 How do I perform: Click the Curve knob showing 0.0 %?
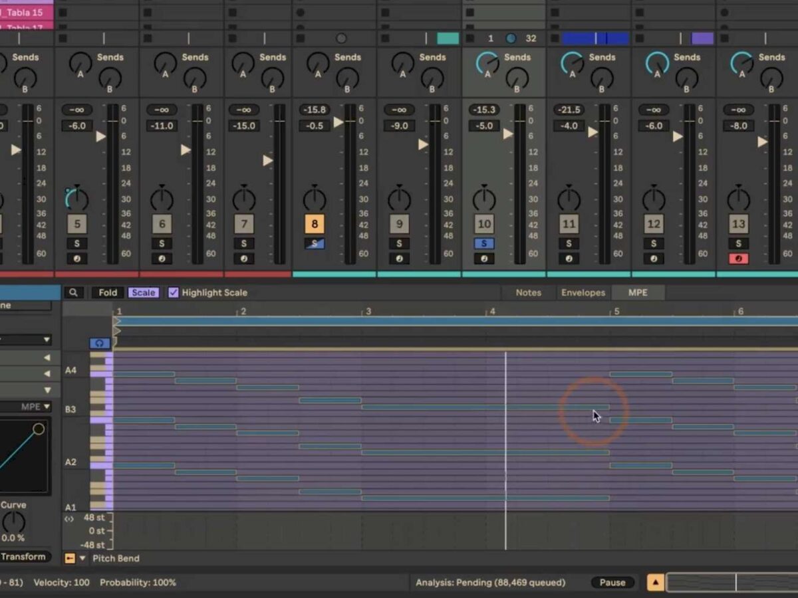click(x=13, y=522)
